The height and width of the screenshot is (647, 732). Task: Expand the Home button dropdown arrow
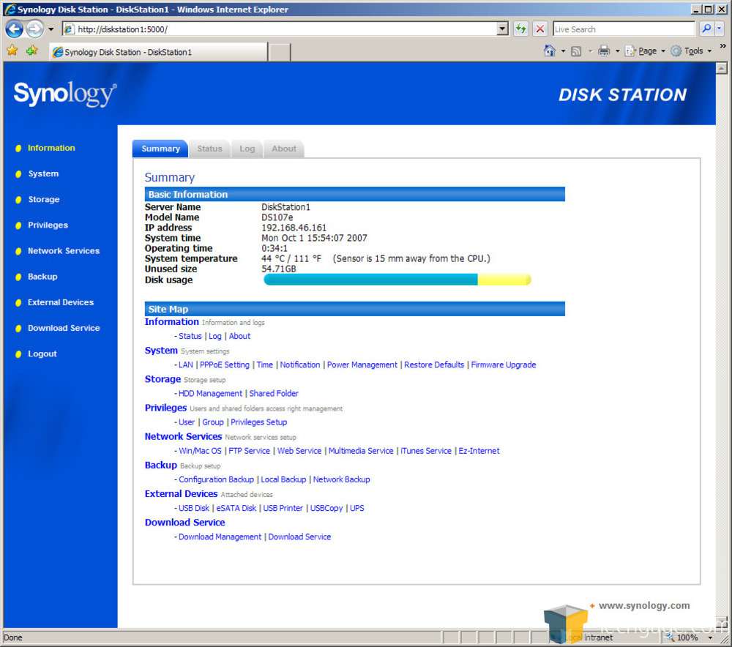pyautogui.click(x=563, y=51)
